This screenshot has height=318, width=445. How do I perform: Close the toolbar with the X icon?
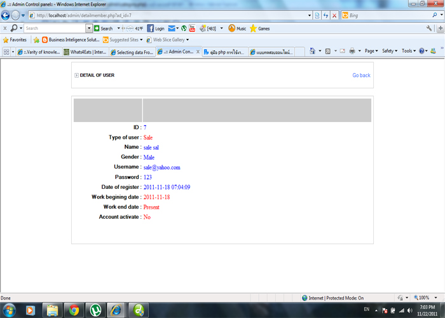5,28
